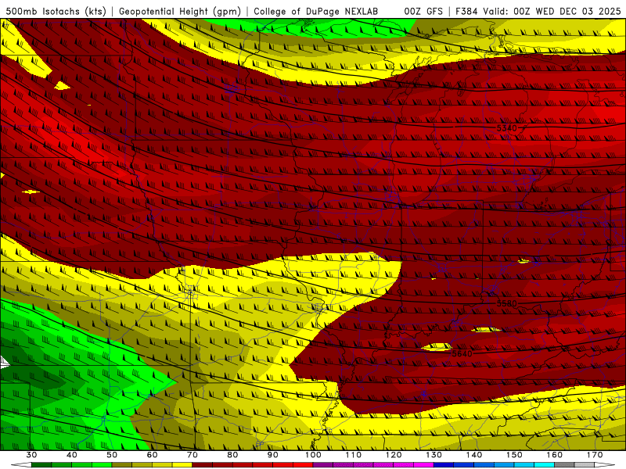Pick the cyan 155-160 kt legend swatch
Image resolution: width=626 pixels, height=469 pixels.
(x=545, y=465)
